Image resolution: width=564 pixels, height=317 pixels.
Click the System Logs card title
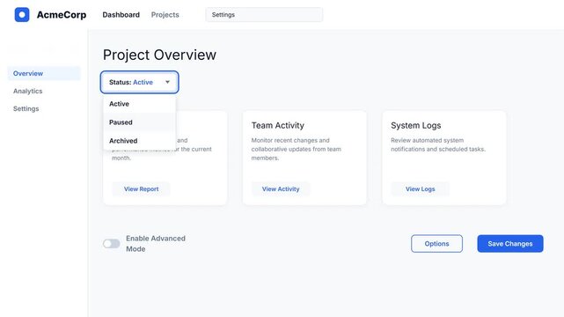click(416, 125)
